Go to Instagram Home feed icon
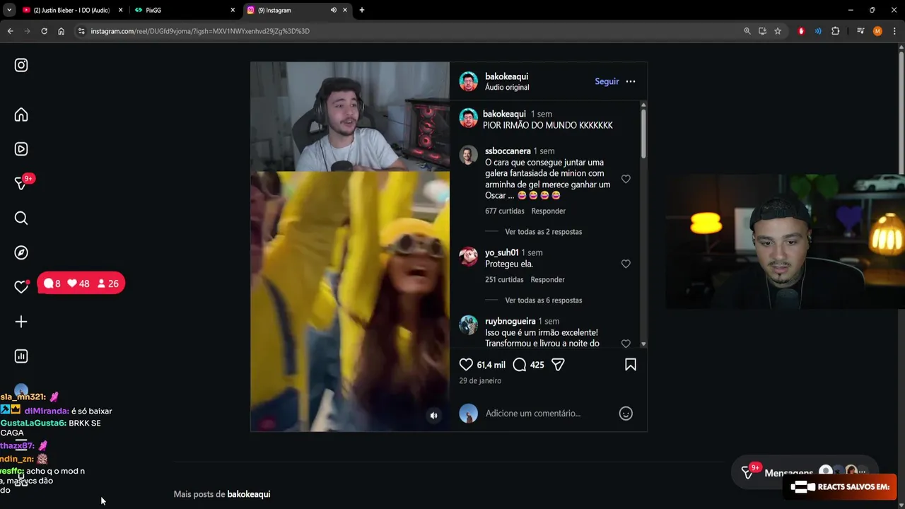905x509 pixels. (x=21, y=115)
